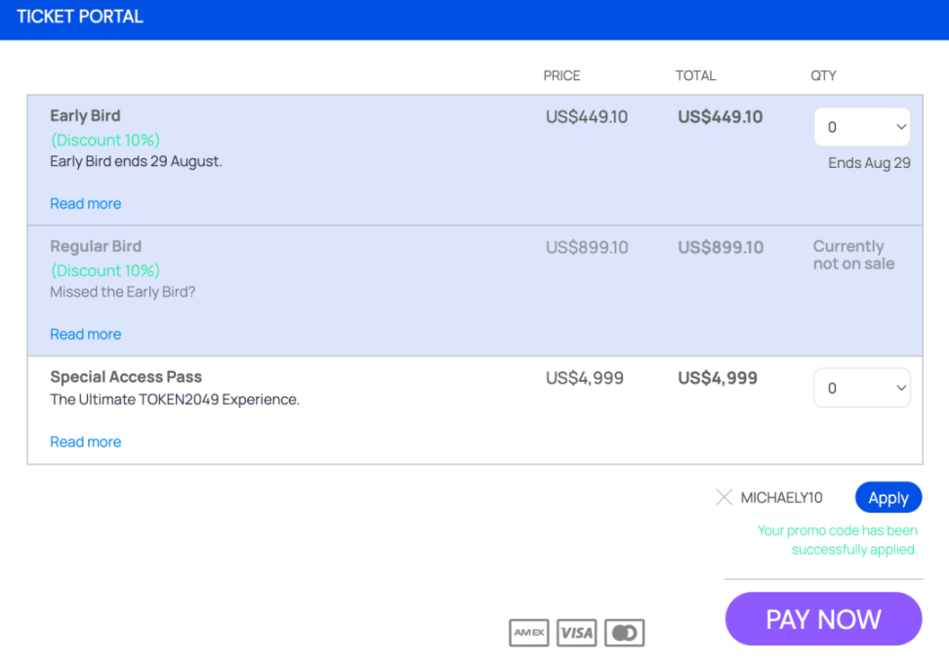Click the PRICE column header
Screen dimensions: 949x664
[x=561, y=75]
